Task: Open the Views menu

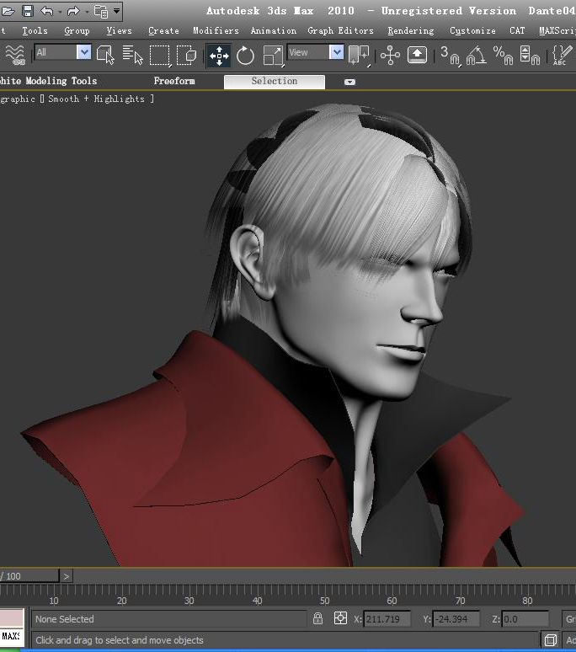Action: click(120, 31)
